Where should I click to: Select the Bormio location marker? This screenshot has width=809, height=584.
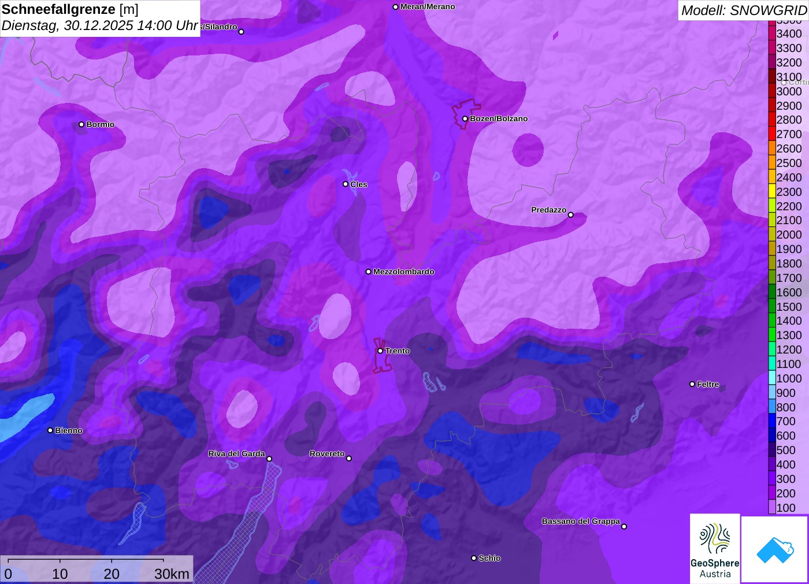(81, 125)
